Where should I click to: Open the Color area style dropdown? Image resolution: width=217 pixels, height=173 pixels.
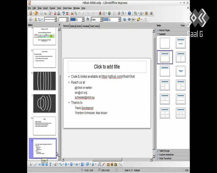(x=101, y=20)
